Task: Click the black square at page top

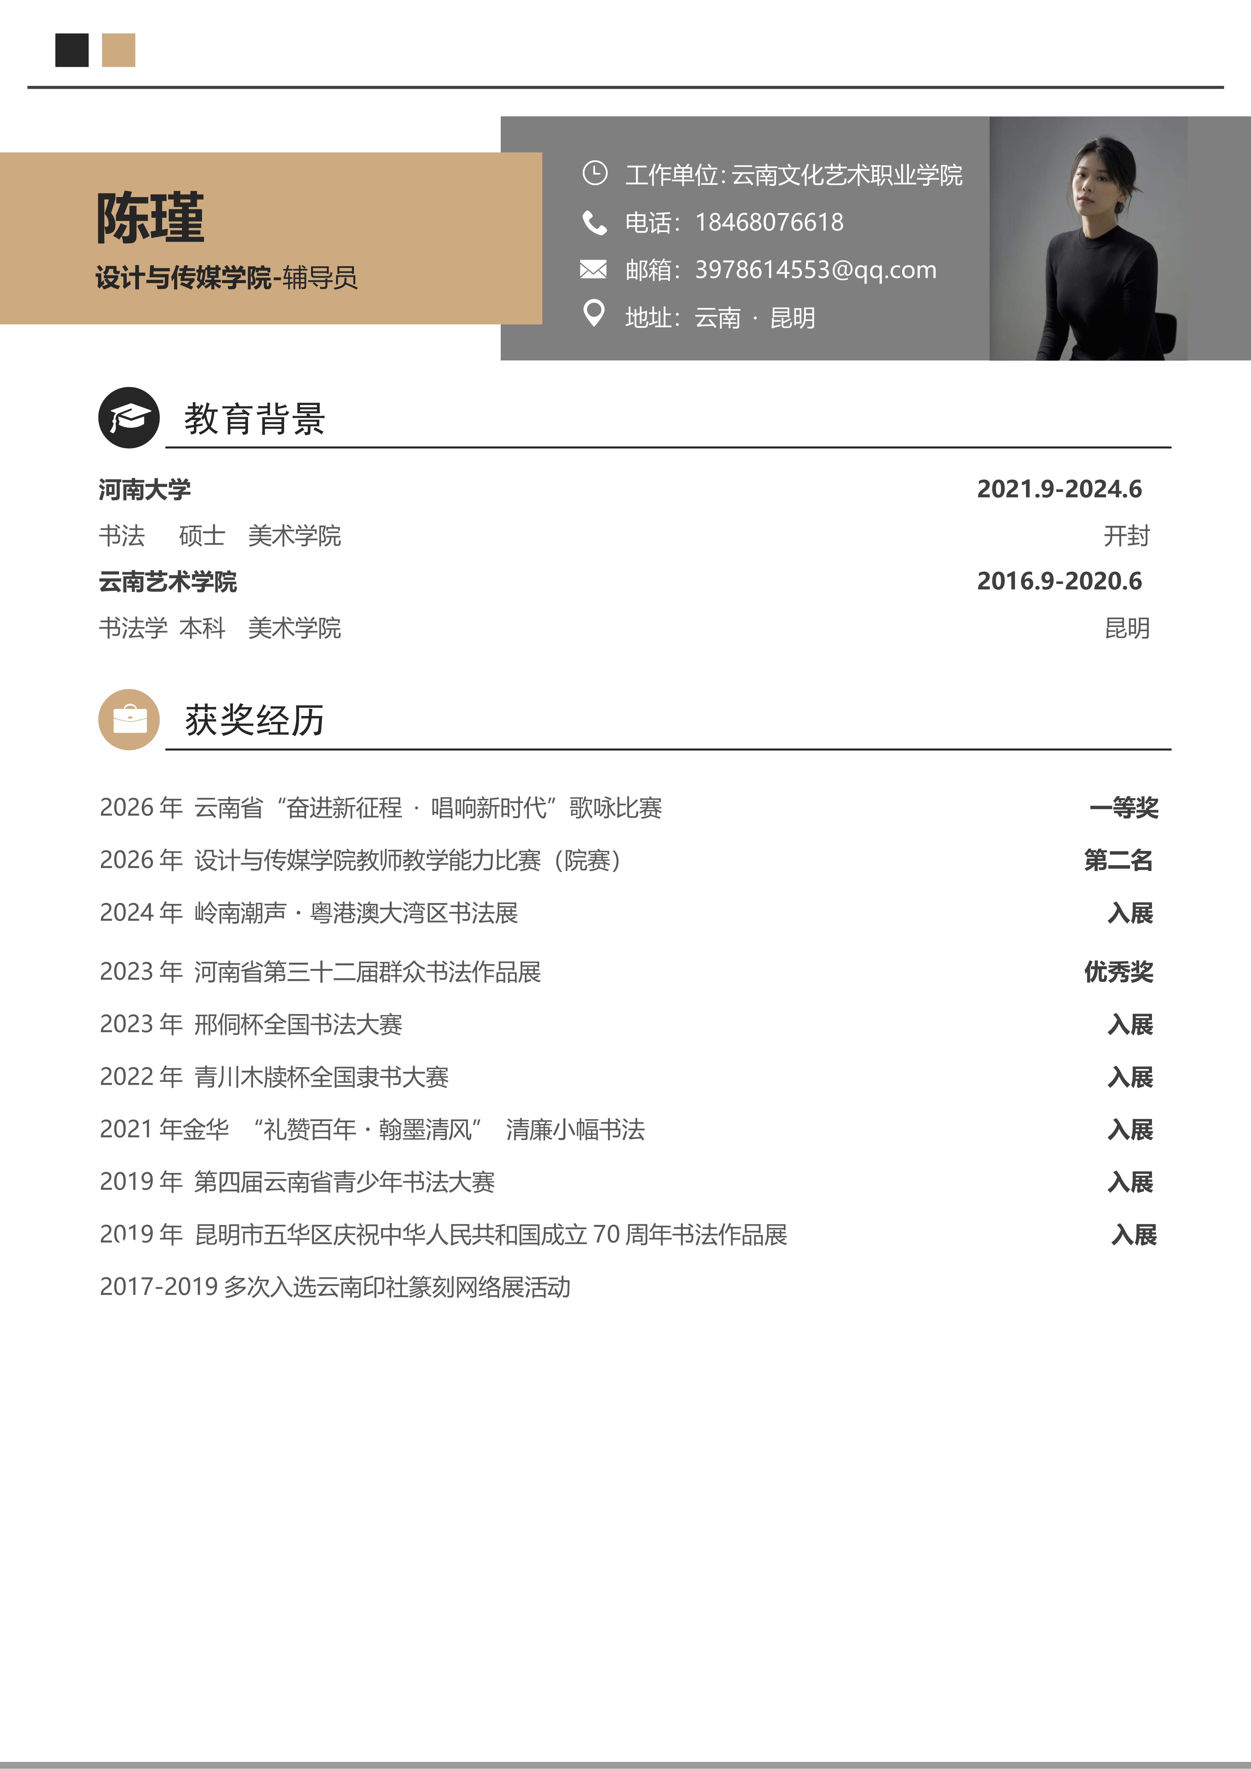Action: tap(72, 50)
